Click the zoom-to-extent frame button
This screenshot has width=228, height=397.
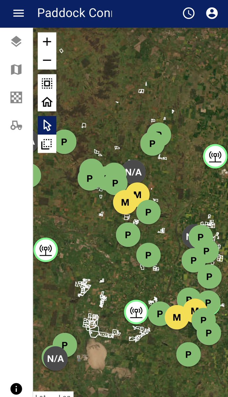coord(47,83)
